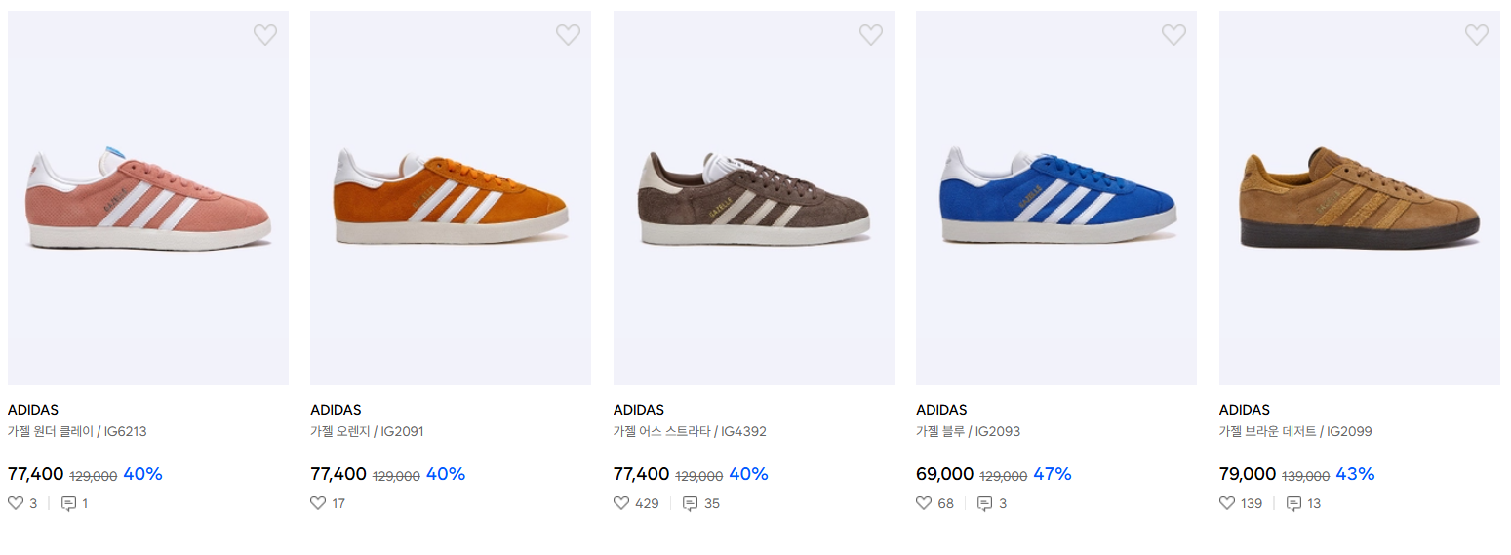This screenshot has width=1511, height=555.
Task: Click heart icon on Brown Desert Gazelle image
Action: tap(1477, 35)
